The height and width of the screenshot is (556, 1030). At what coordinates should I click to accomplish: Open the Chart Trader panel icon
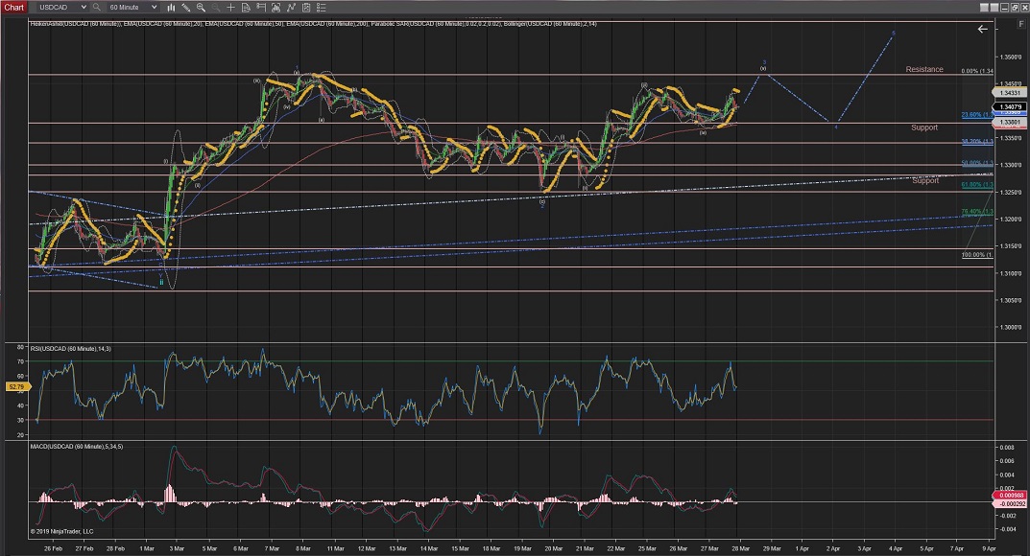point(260,7)
